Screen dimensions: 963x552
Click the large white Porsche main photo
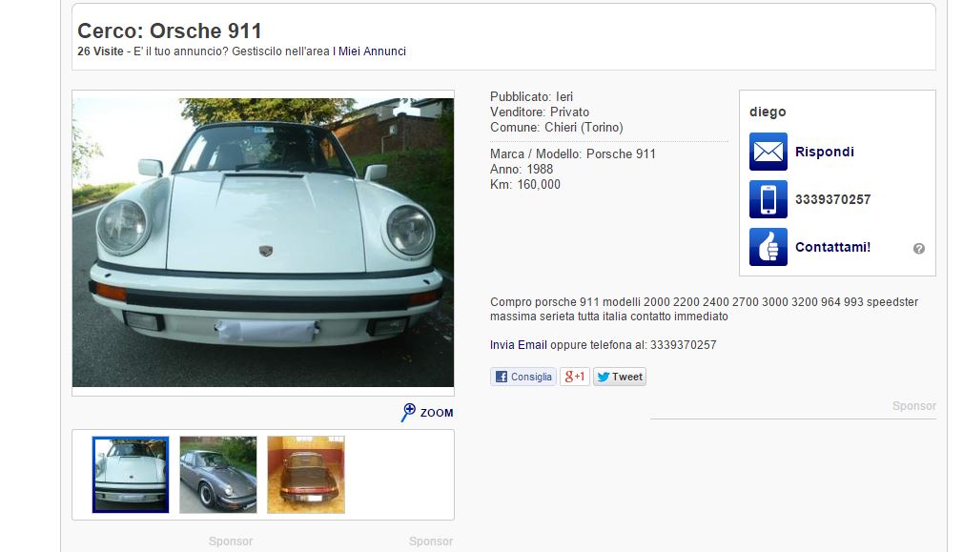263,242
